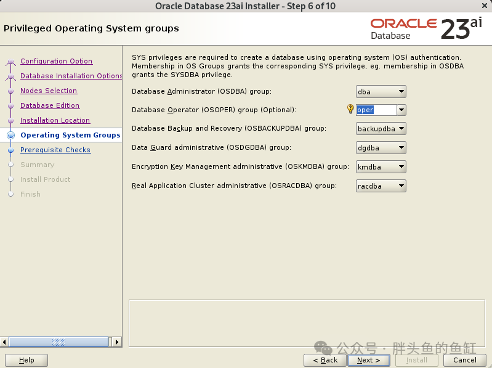Expand the OSOPER group dropdown arrow
This screenshot has width=492, height=368.
pyautogui.click(x=401, y=110)
